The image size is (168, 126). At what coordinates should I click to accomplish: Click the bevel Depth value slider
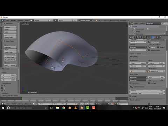pyautogui.click(x=156, y=63)
